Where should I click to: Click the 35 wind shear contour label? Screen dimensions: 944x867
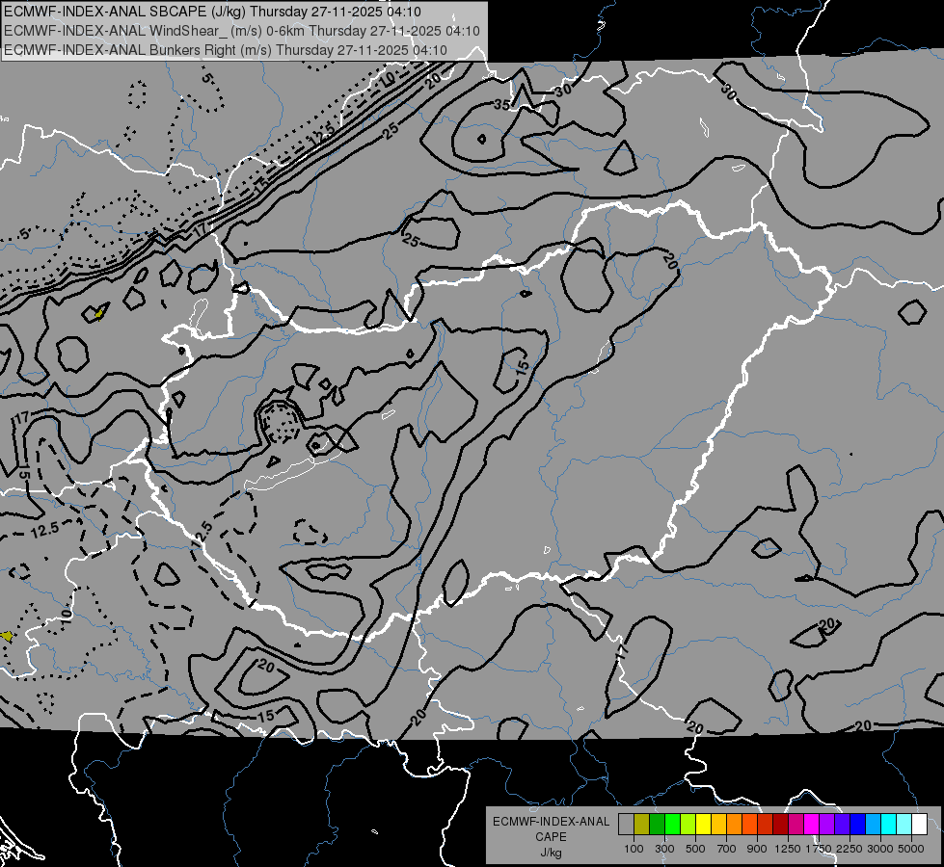coord(501,105)
